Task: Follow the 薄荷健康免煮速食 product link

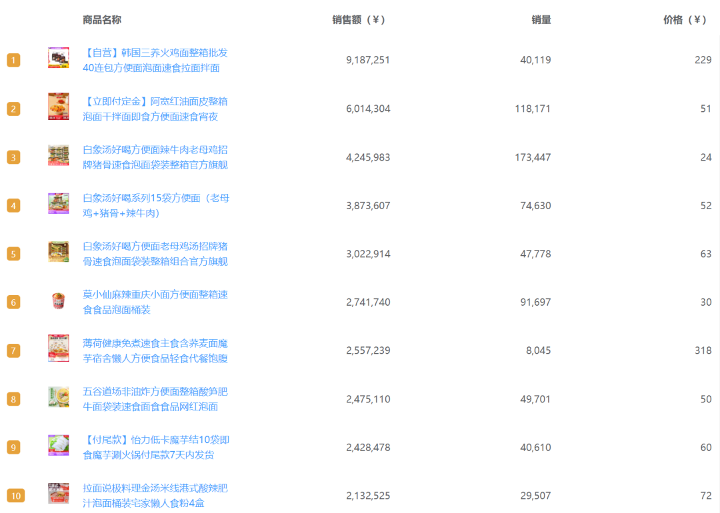Action: pos(155,350)
